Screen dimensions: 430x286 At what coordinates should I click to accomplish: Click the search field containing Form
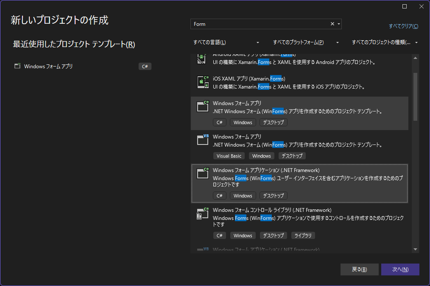coord(259,24)
